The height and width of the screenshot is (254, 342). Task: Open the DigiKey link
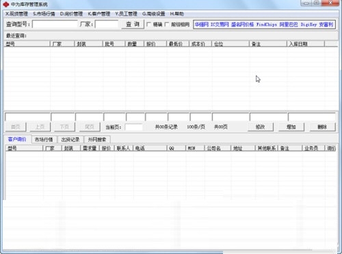tap(308, 25)
